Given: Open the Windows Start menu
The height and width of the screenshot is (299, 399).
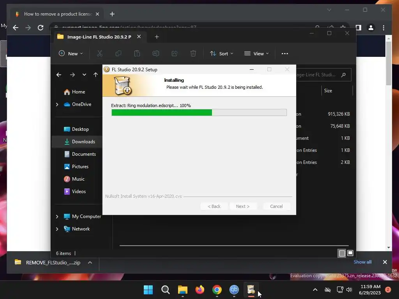Looking at the screenshot, I should (x=148, y=290).
